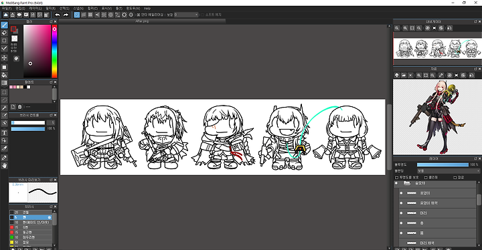Open the stabilizer correction value dropdown
482x250 pixels.
coord(186,15)
